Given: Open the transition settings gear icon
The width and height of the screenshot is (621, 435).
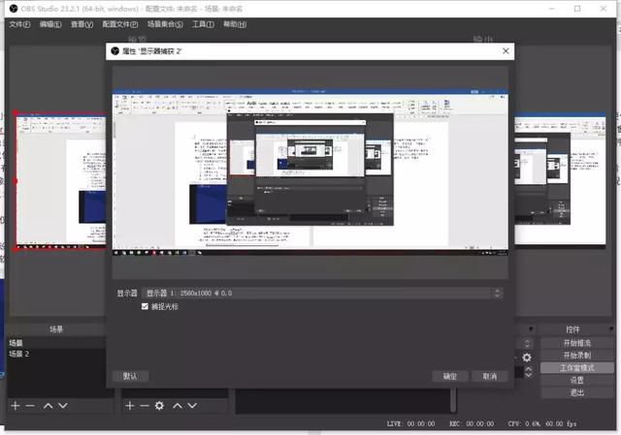Looking at the screenshot, I should [x=526, y=357].
